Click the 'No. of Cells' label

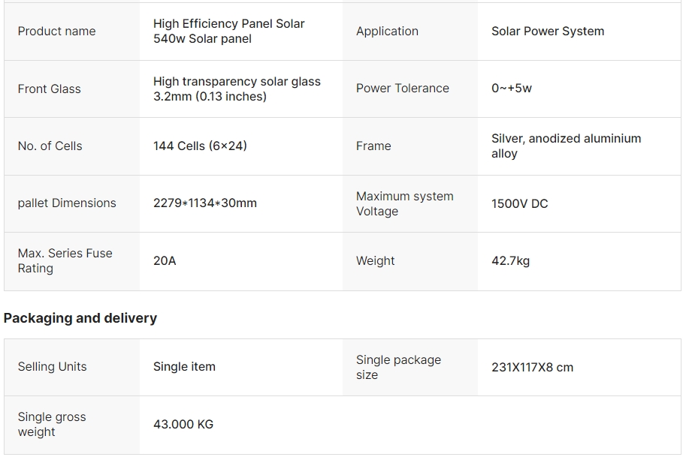[50, 146]
